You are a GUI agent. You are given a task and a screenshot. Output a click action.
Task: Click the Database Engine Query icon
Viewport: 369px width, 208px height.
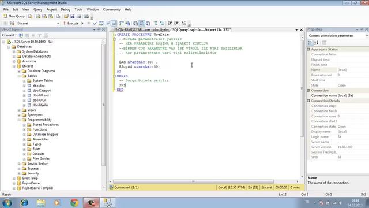tap(30, 17)
